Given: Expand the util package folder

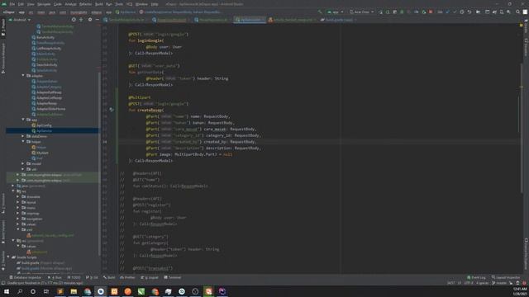Looking at the screenshot, I should coord(23,169).
